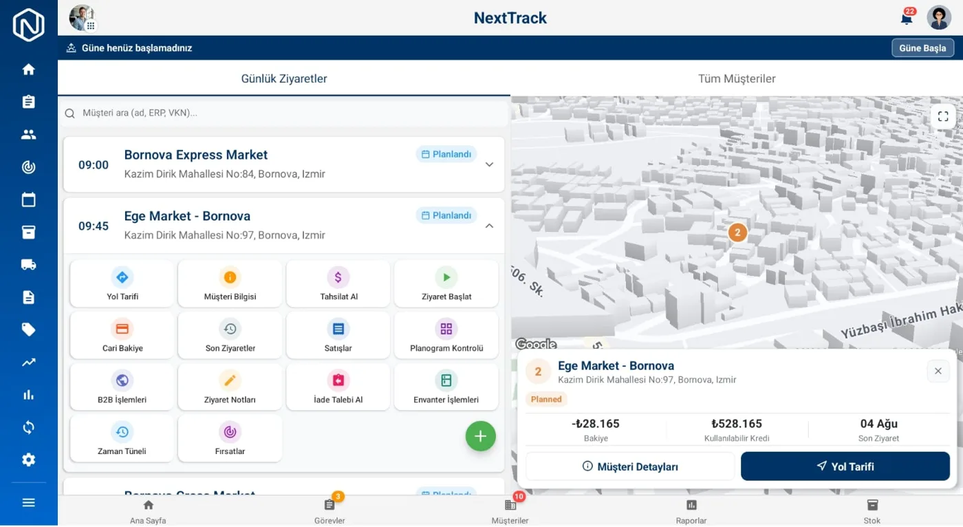Click the dark blue Yol Tarifi button in the map card
Viewport: 963px width, 527px height.
point(845,466)
